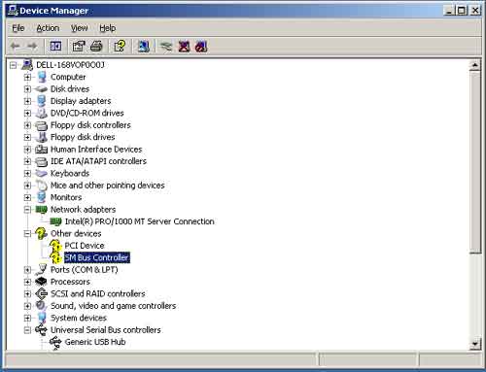Select the System devices label
This screenshot has width=486, height=372.
tap(79, 318)
